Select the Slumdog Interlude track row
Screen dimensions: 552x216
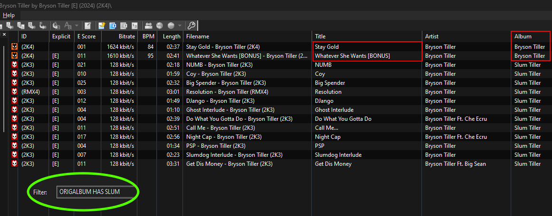click(x=280, y=155)
